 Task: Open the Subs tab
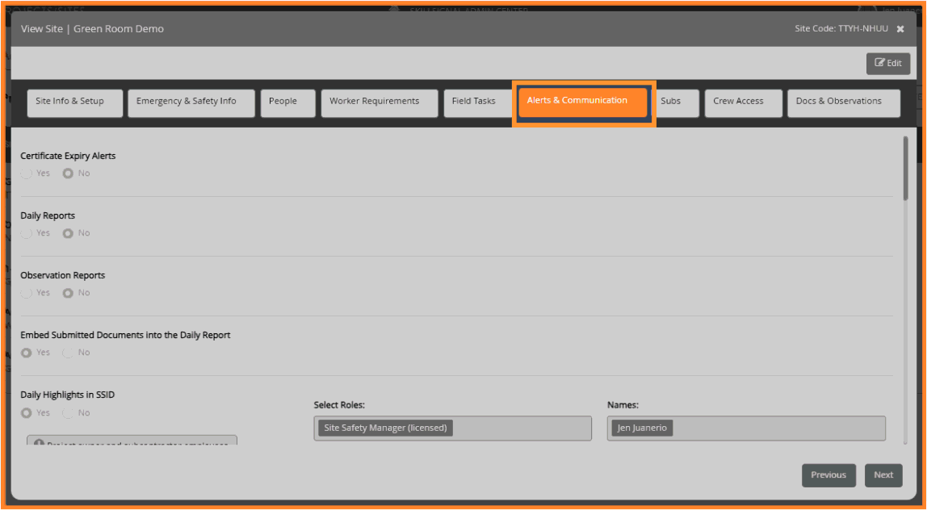pyautogui.click(x=676, y=102)
